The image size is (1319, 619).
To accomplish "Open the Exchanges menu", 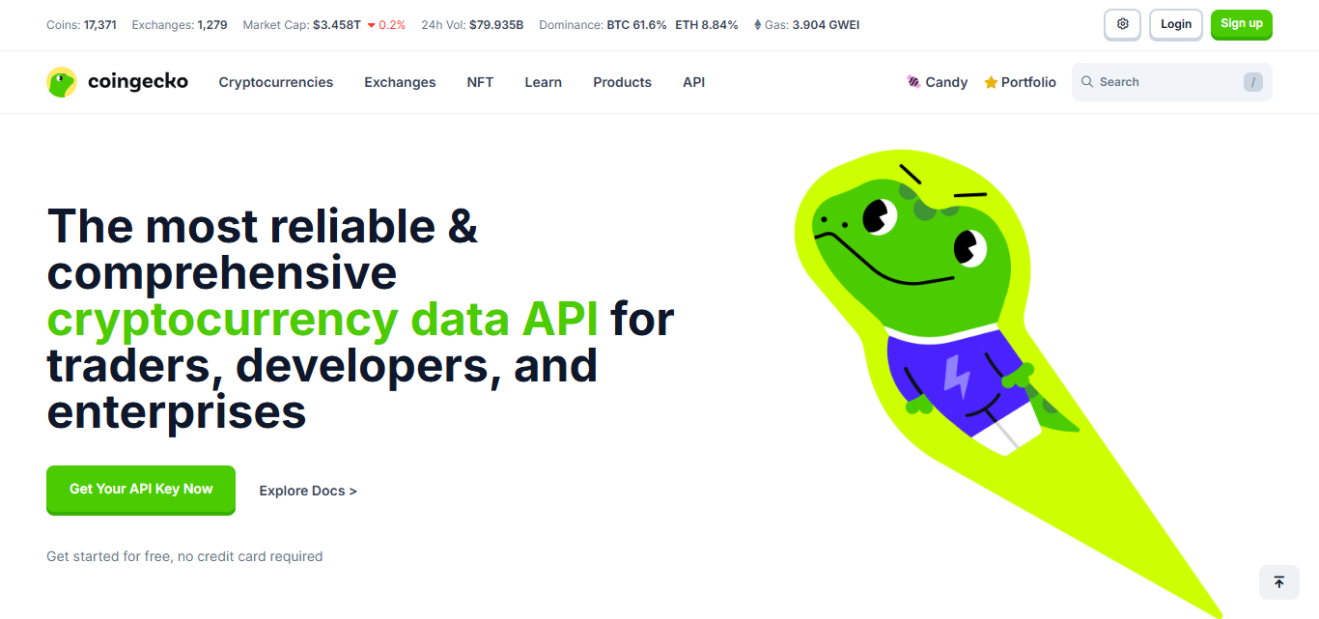I will 400,82.
